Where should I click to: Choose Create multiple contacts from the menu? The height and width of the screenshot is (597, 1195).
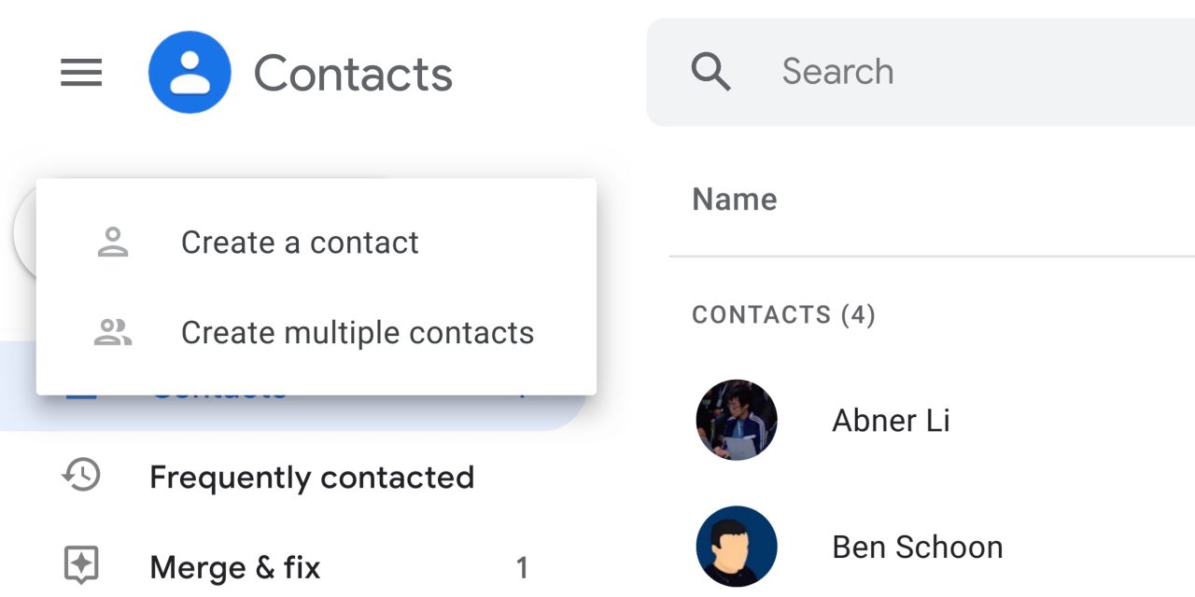(x=358, y=332)
